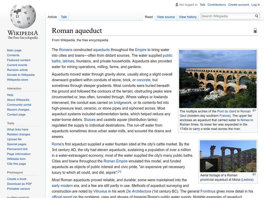Open the View history tab
The width and height of the screenshot is (264, 198).
pos(188,17)
